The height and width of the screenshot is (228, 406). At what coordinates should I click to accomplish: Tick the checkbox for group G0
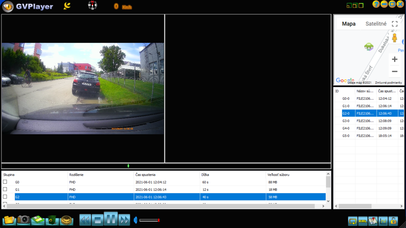(x=5, y=182)
